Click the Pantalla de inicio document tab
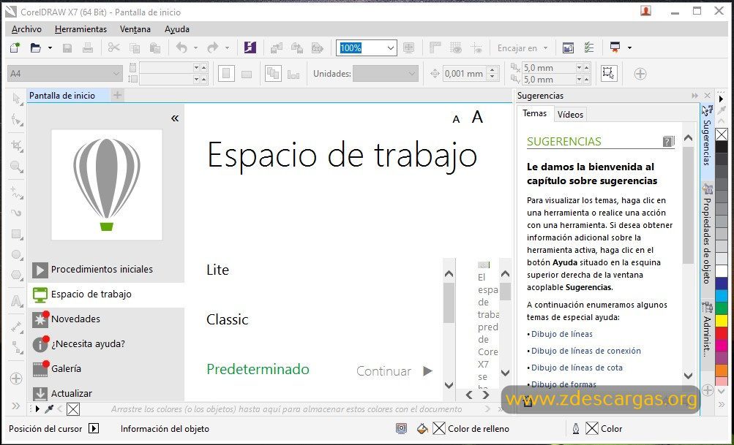 point(62,95)
